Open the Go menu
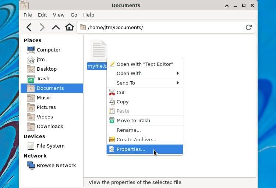Screen dimensions: 276x188 click(74, 15)
